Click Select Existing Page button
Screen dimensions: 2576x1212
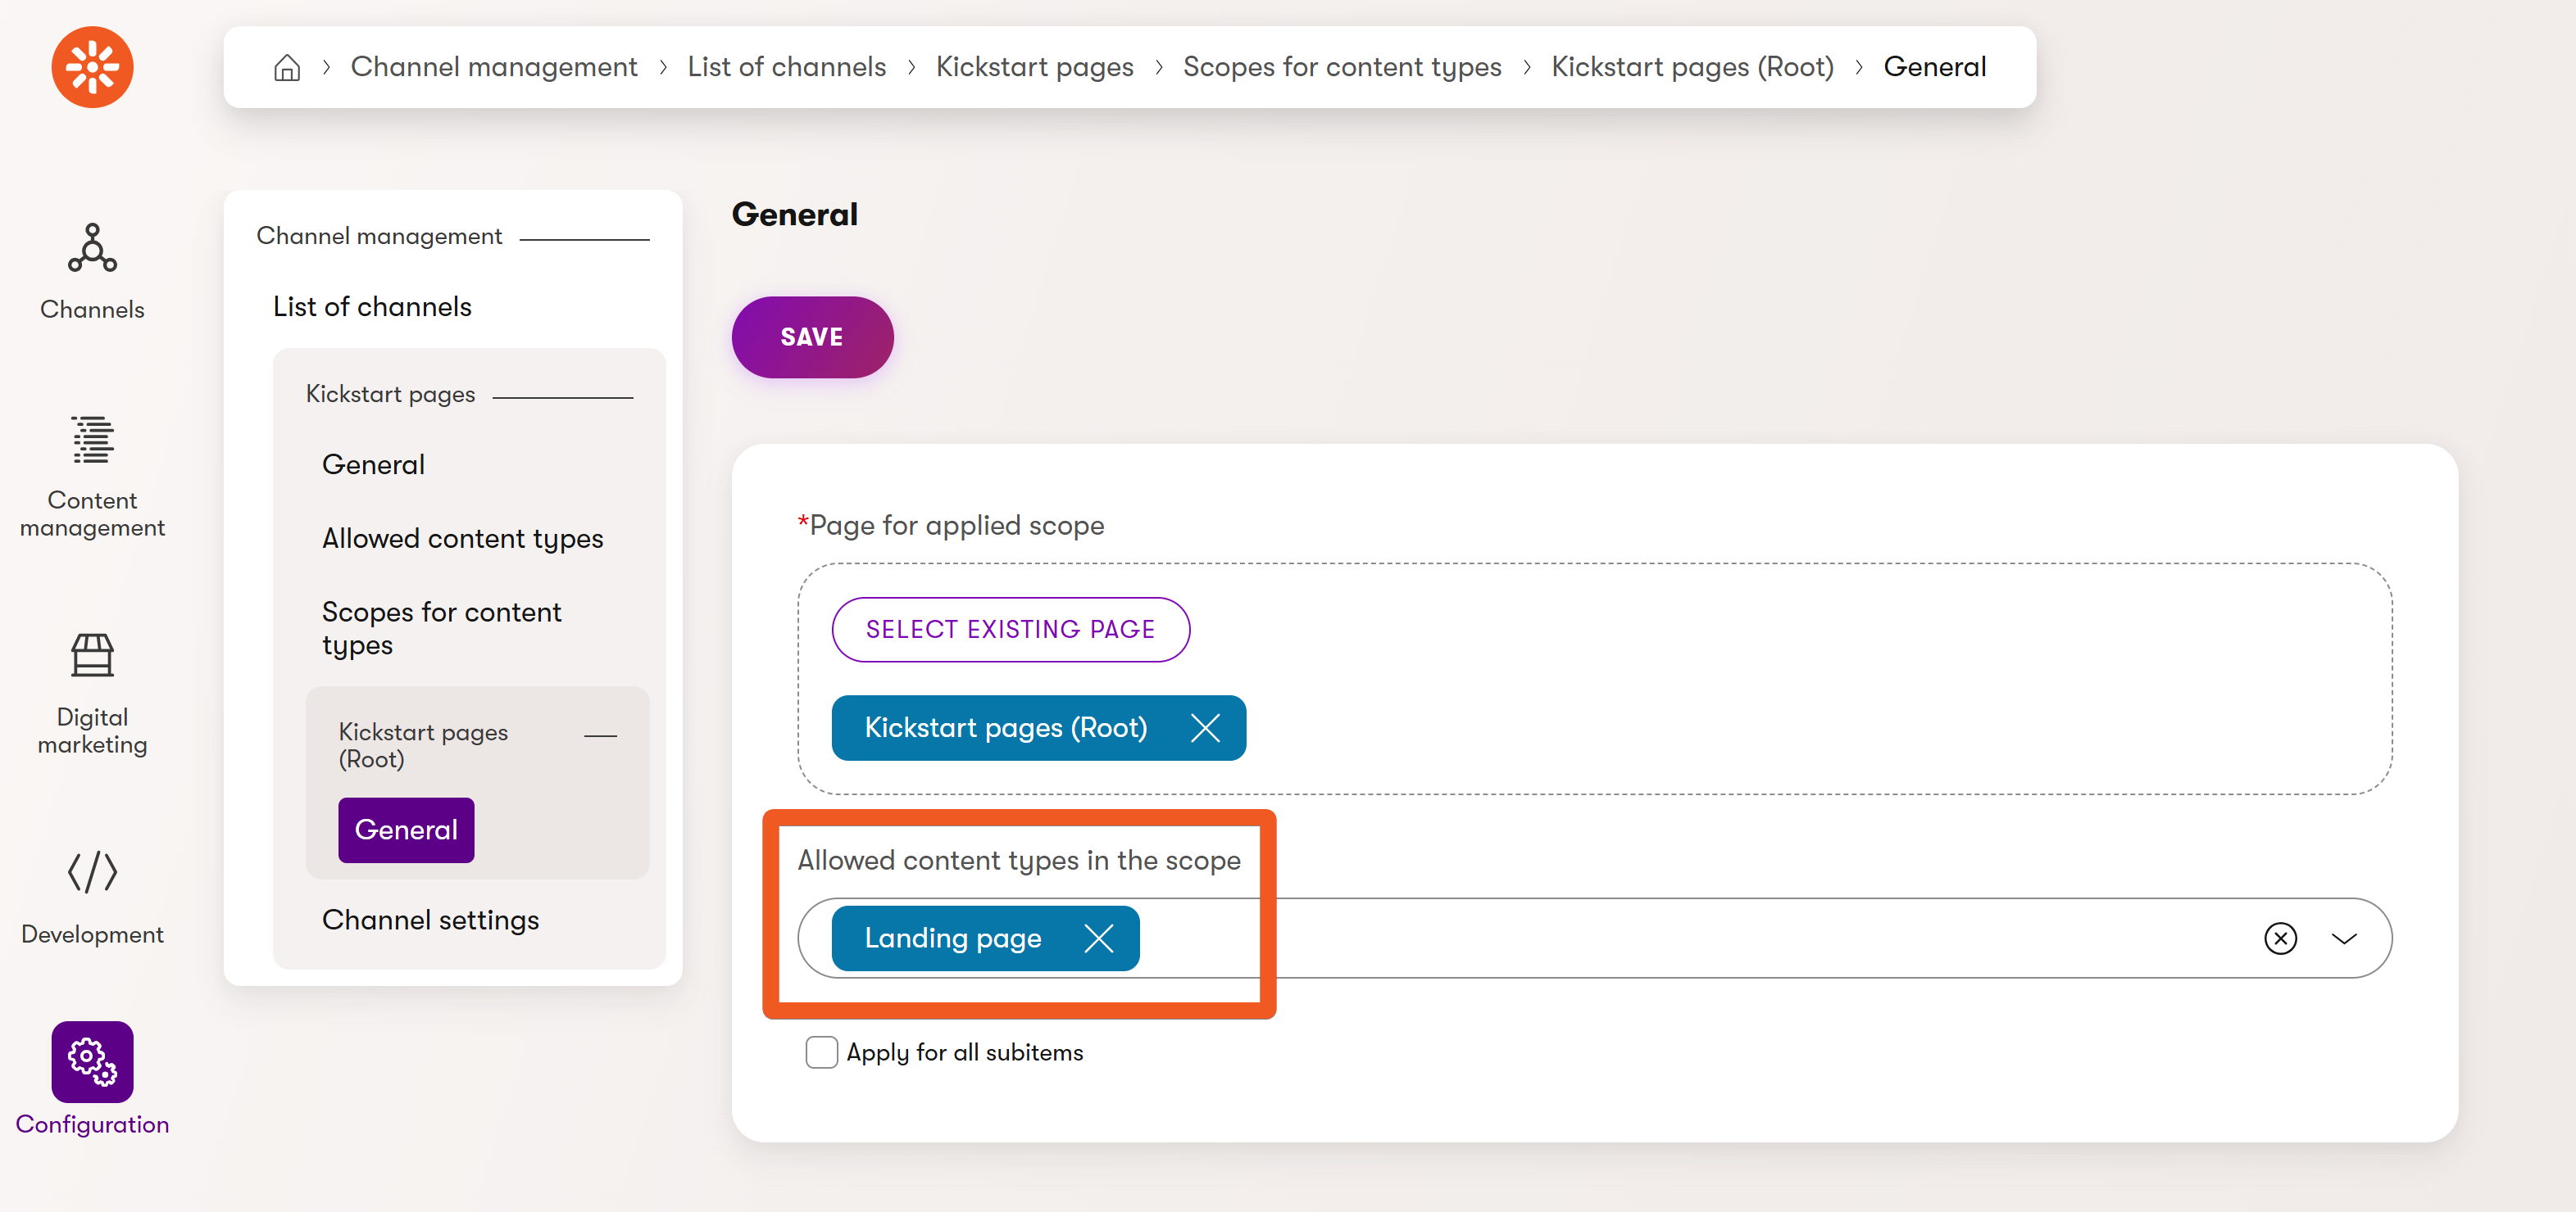pyautogui.click(x=1010, y=630)
